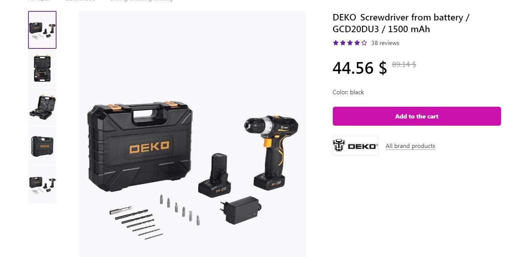Open the 38 reviews link
Screen dimensions: 520x257
point(385,43)
